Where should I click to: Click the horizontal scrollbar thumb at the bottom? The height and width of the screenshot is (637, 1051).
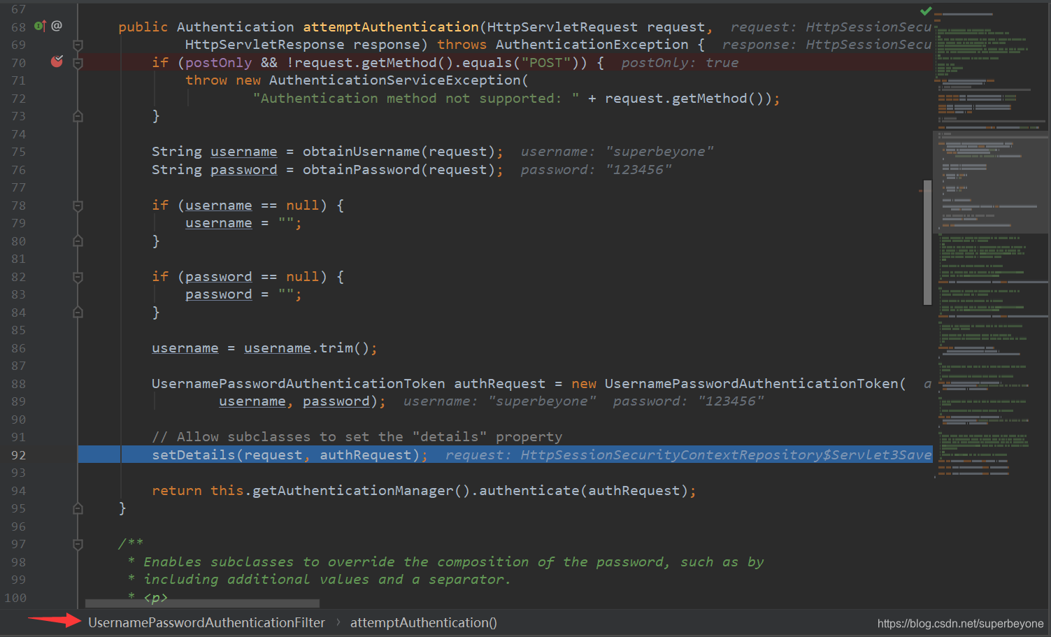(202, 603)
